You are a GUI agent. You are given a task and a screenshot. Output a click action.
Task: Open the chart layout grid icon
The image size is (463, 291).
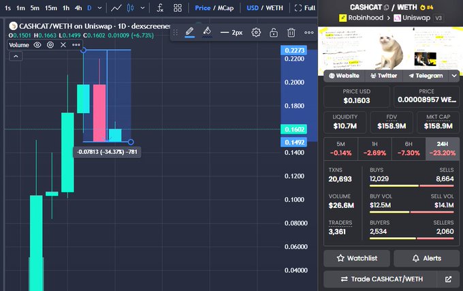(x=178, y=8)
